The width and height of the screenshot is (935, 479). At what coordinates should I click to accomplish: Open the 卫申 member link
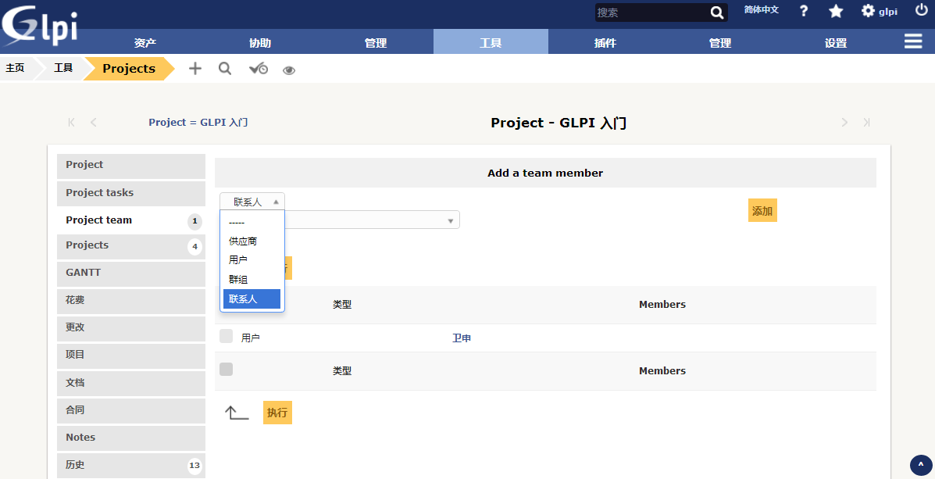pos(462,338)
